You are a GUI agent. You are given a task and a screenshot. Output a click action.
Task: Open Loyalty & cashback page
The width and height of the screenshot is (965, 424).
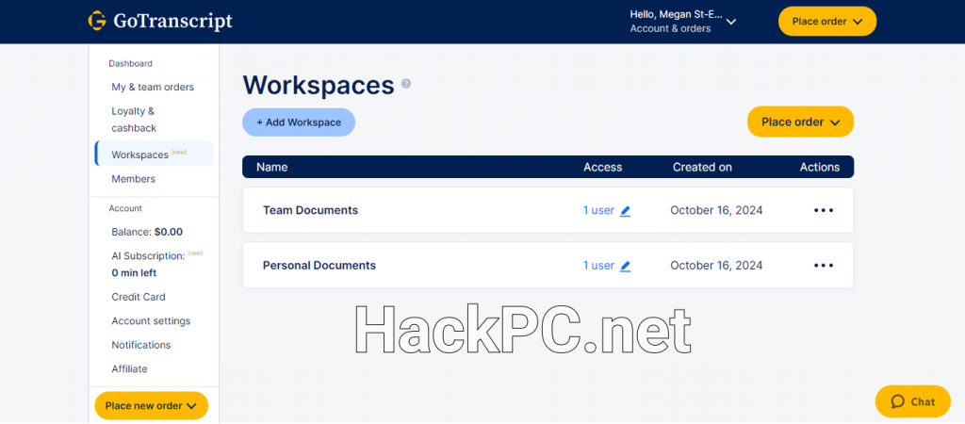point(134,120)
